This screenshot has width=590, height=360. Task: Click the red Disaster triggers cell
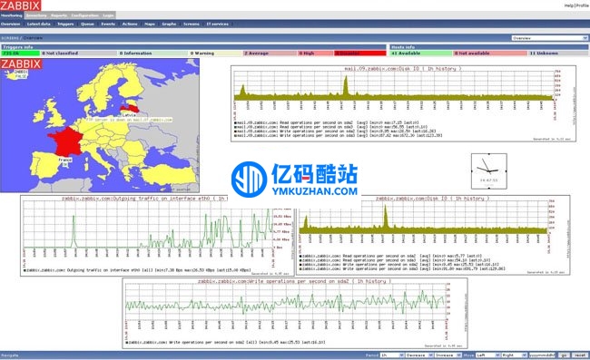tap(359, 54)
